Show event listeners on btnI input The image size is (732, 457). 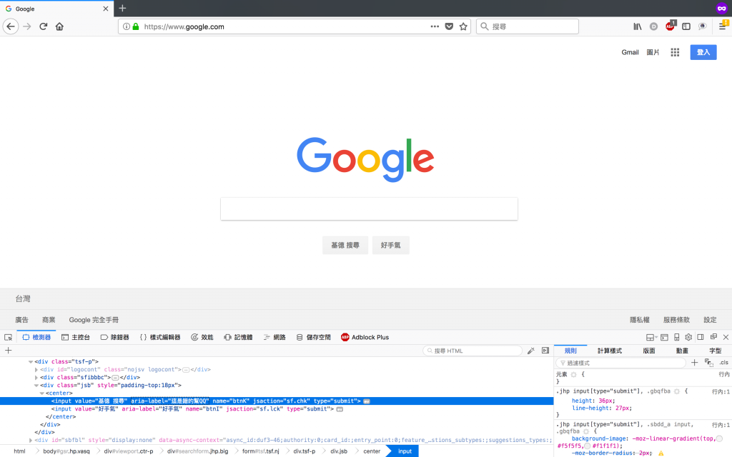click(x=340, y=409)
